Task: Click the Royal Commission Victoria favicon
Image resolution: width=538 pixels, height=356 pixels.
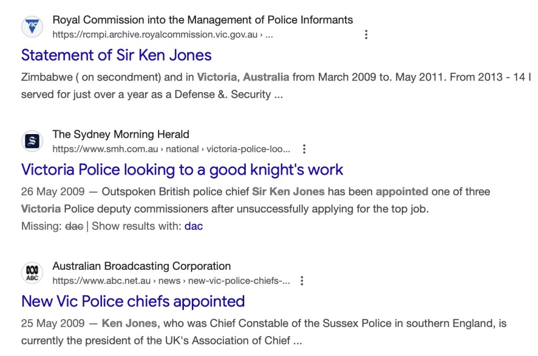Action: [32, 27]
